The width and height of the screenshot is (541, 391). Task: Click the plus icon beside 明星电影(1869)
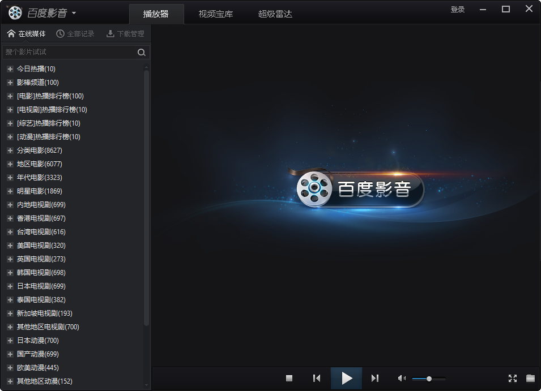point(10,191)
